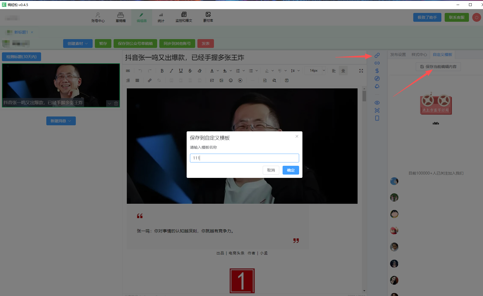483x296 pixels.
Task: Toggle the eye preview icon
Action: [377, 103]
